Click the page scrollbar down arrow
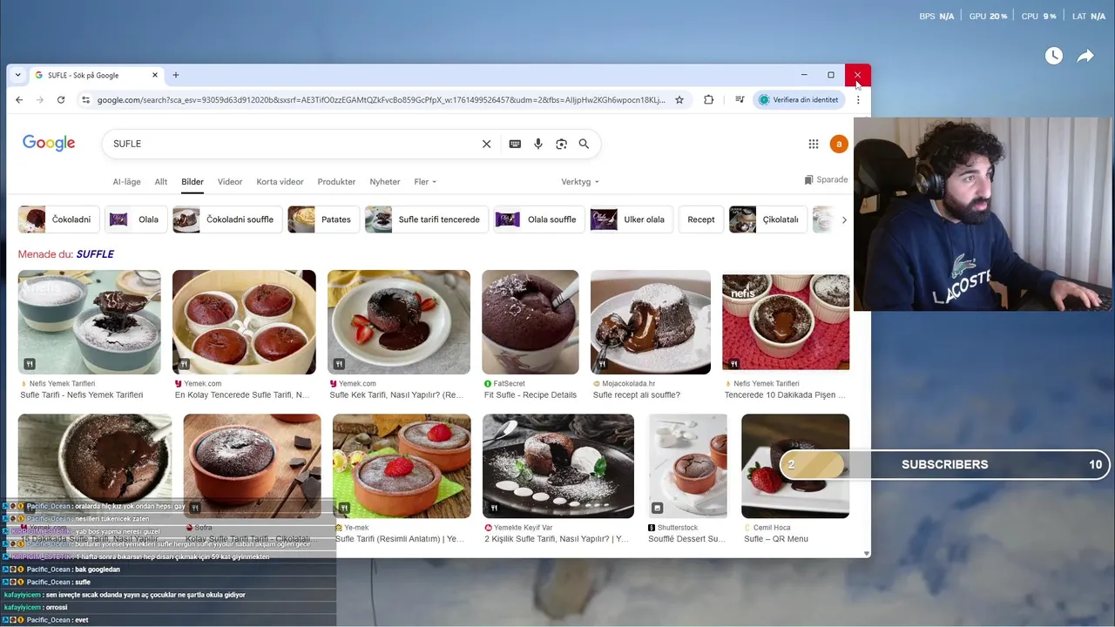This screenshot has width=1115, height=627. [866, 553]
